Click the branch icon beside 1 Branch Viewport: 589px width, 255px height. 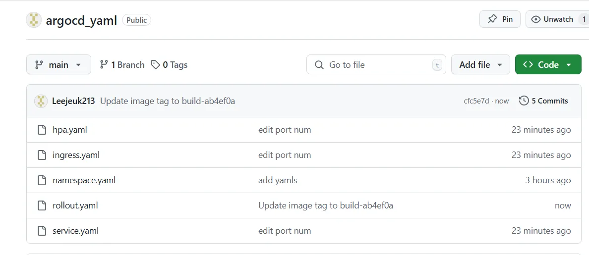point(104,65)
